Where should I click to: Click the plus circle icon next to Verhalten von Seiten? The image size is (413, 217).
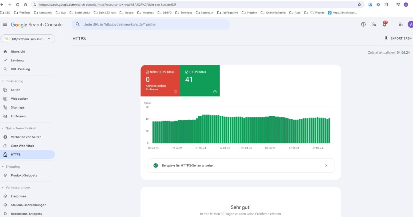pos(5,137)
